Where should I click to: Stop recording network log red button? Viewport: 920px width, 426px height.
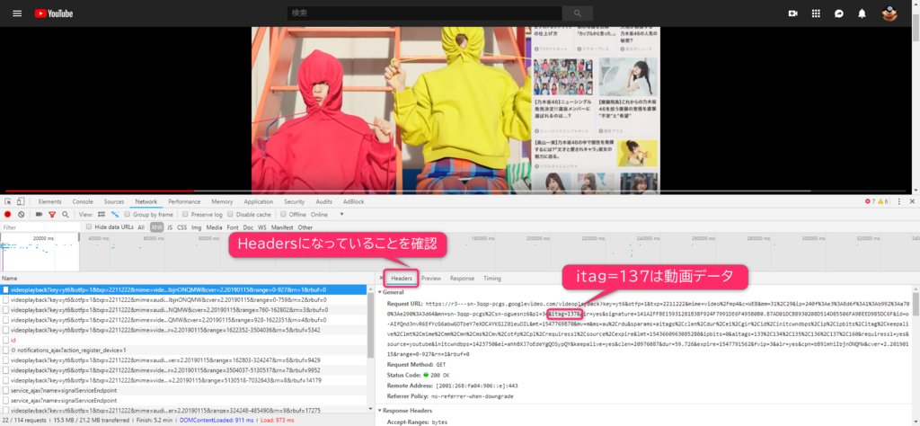tap(8, 215)
